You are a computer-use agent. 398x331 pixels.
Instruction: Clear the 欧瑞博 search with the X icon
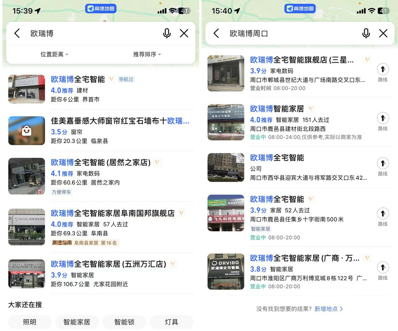tap(184, 33)
